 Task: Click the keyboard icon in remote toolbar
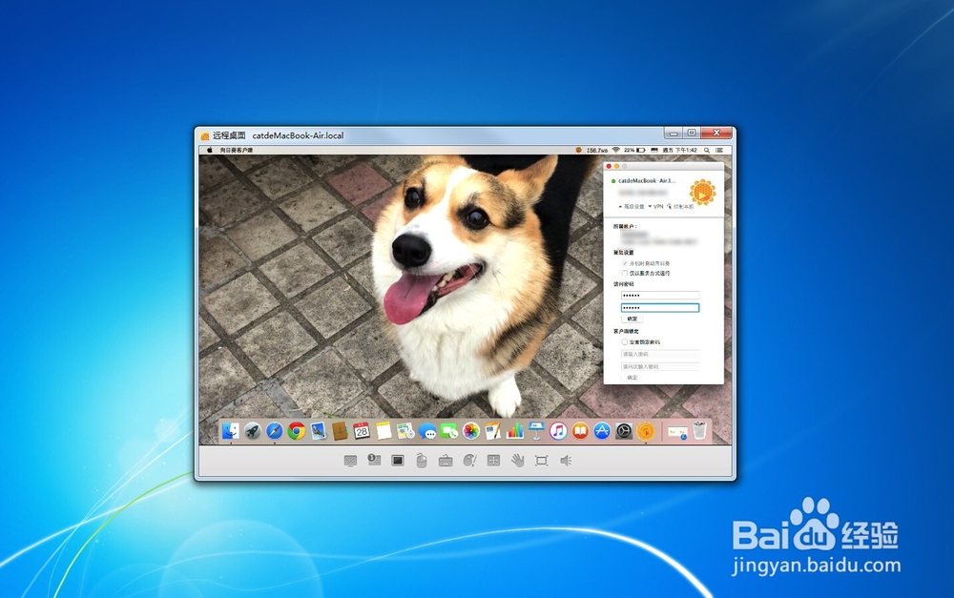click(446, 461)
